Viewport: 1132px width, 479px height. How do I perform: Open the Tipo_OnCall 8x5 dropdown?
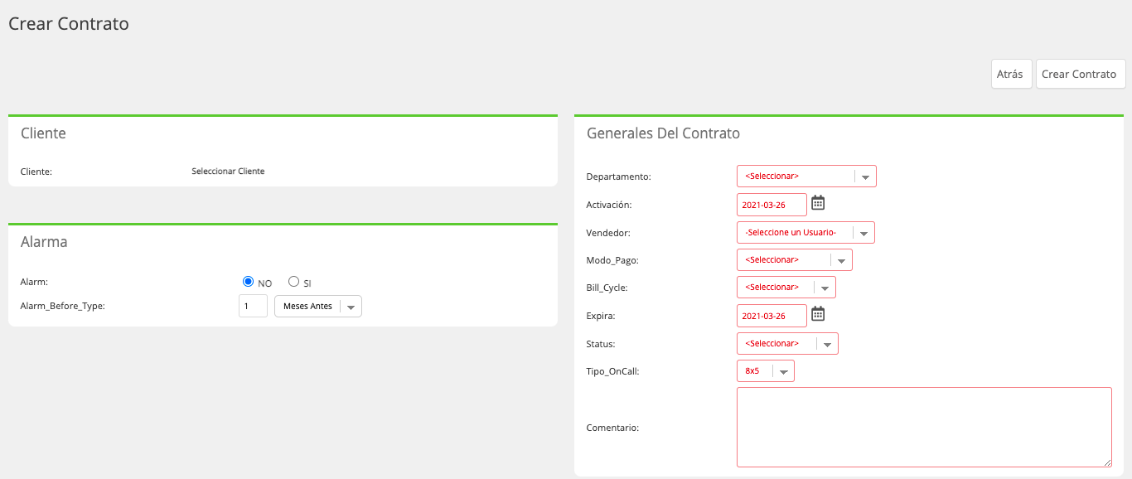tap(766, 371)
